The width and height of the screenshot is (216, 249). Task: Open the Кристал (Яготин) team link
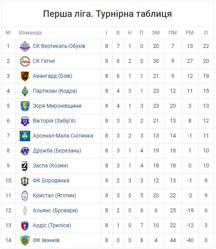click(54, 195)
